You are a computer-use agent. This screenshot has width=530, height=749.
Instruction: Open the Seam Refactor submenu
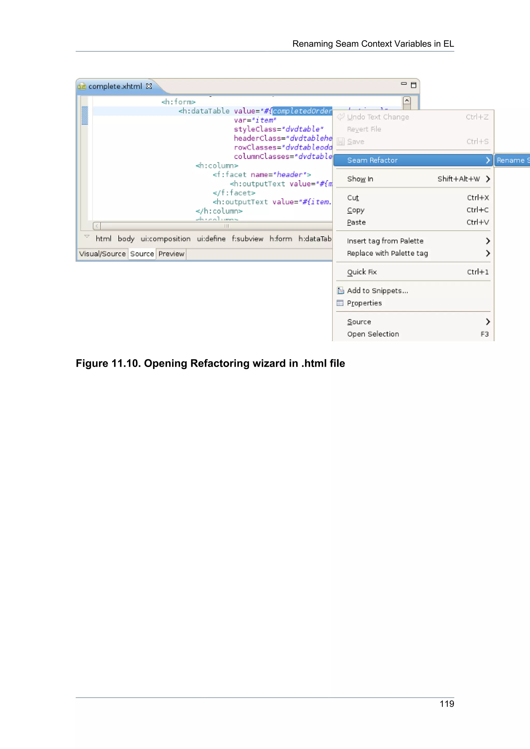413,160
